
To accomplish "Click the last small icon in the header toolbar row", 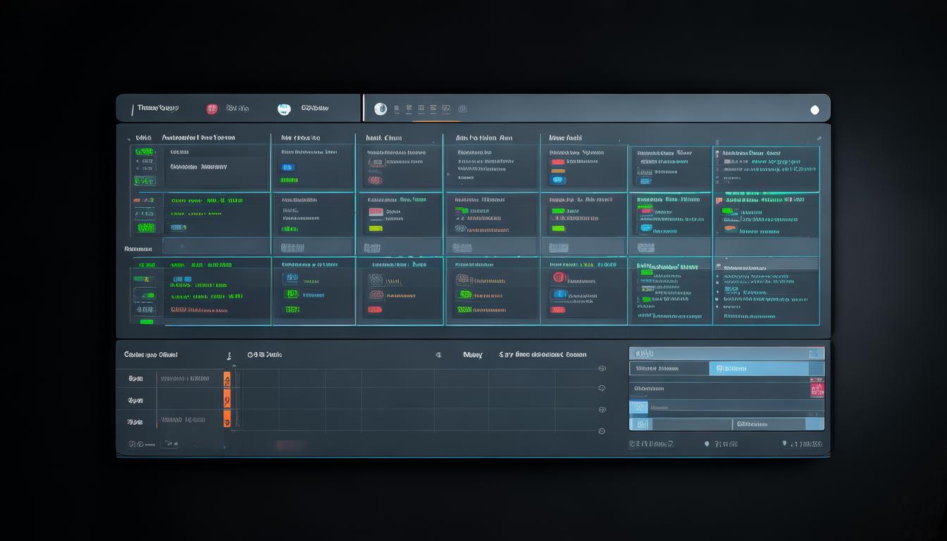I will click(x=462, y=108).
